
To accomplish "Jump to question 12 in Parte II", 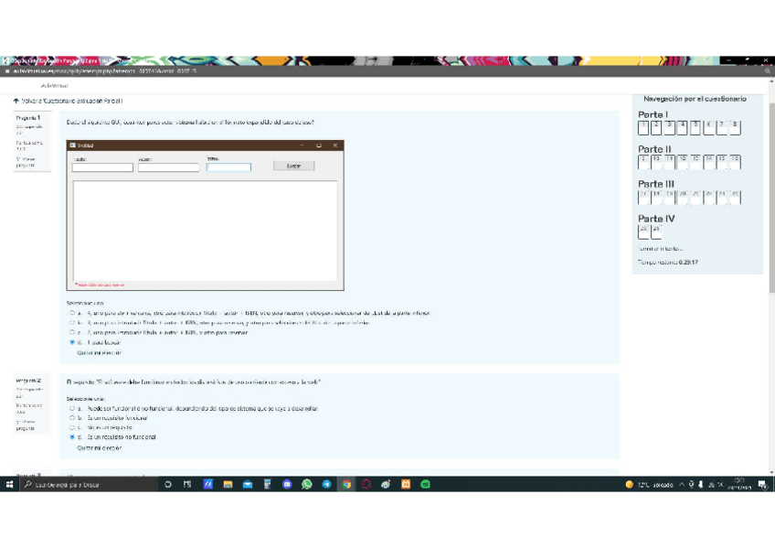I will pos(683,162).
